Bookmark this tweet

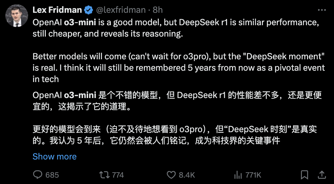[x=305, y=175]
